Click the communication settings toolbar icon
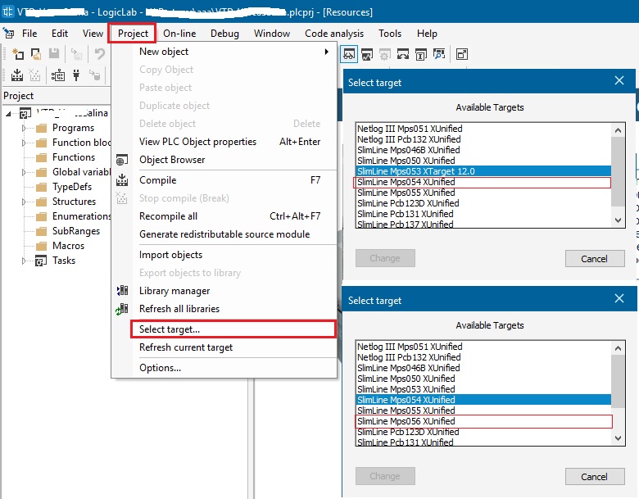639x499 pixels. pos(58,75)
